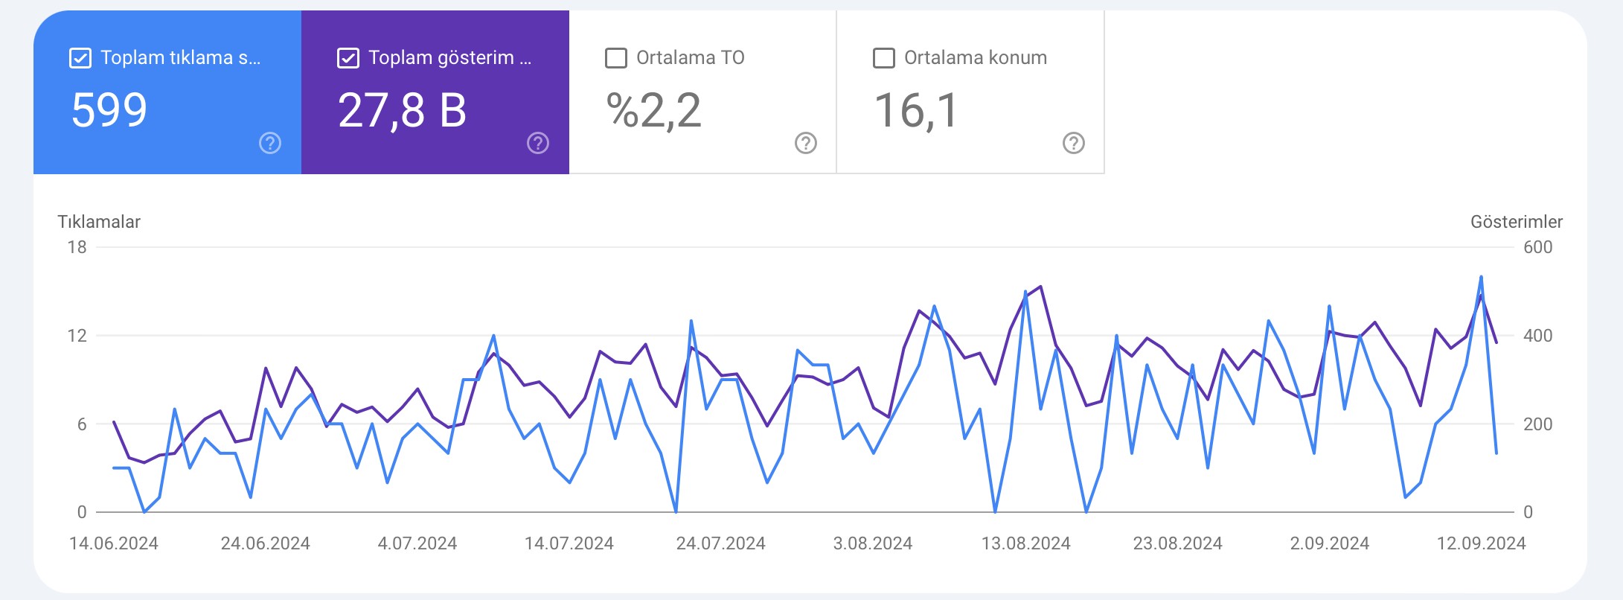The width and height of the screenshot is (1623, 600).
Task: Open help icon on Toplam gösterim card
Action: pyautogui.click(x=538, y=143)
